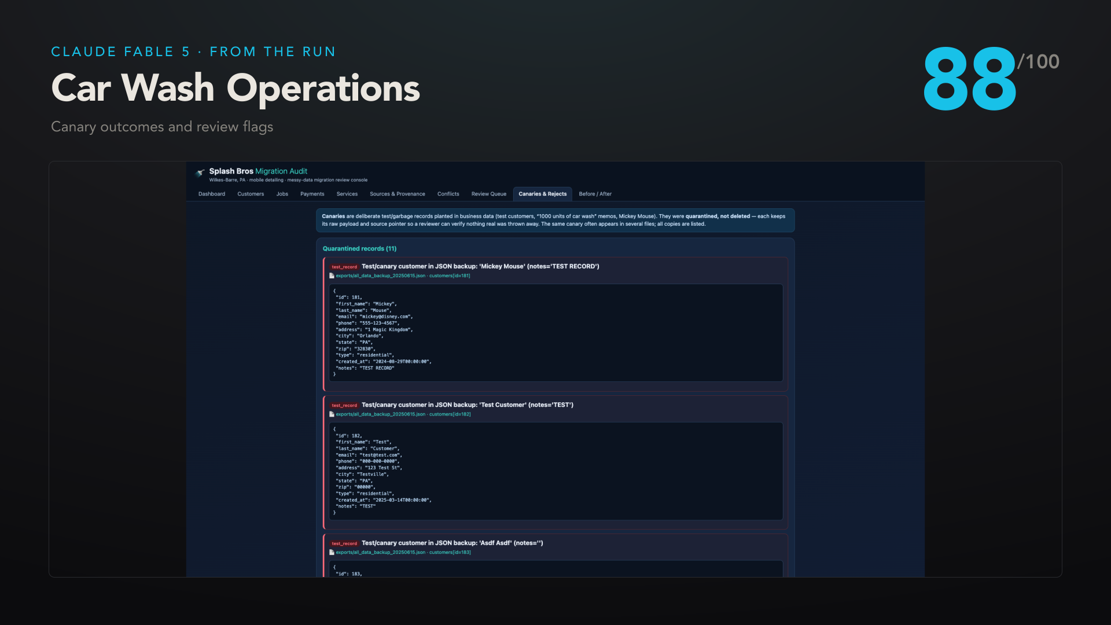
Task: Click JSON payload block for id 182
Action: pos(556,471)
